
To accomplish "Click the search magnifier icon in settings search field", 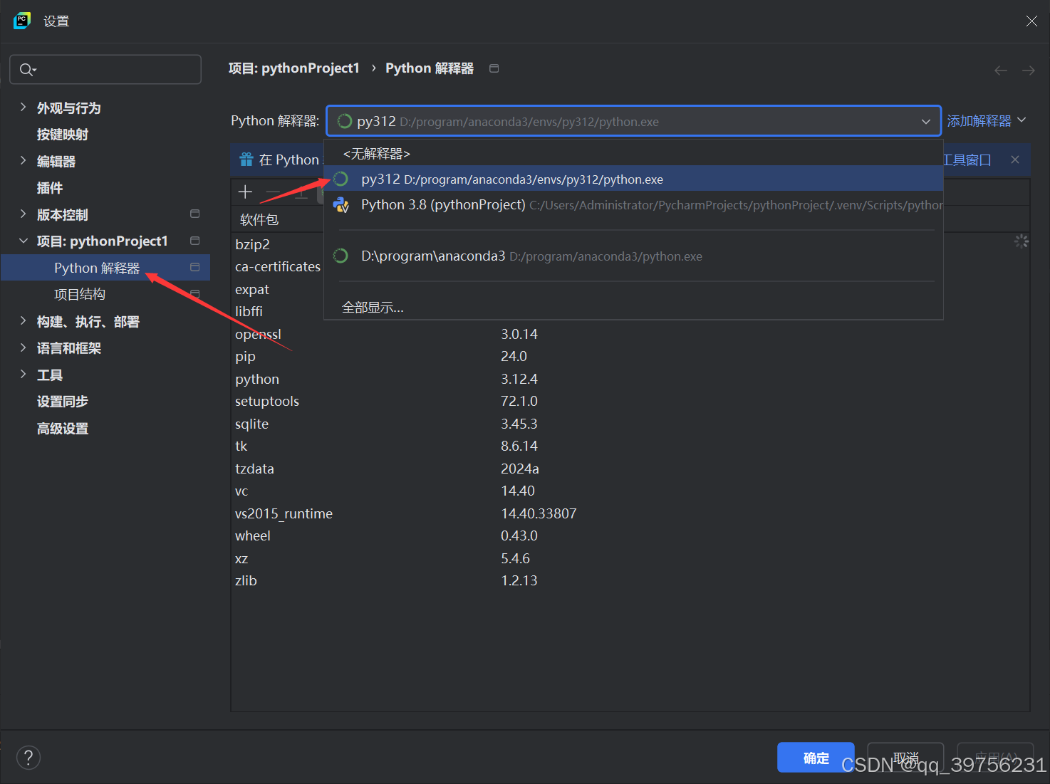I will pos(27,69).
